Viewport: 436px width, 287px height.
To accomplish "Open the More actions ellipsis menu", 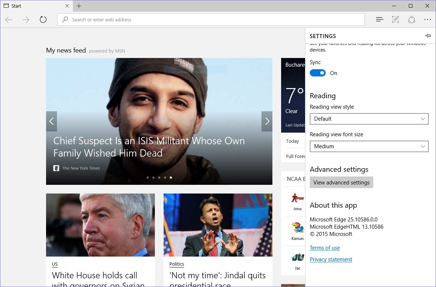I will (427, 20).
